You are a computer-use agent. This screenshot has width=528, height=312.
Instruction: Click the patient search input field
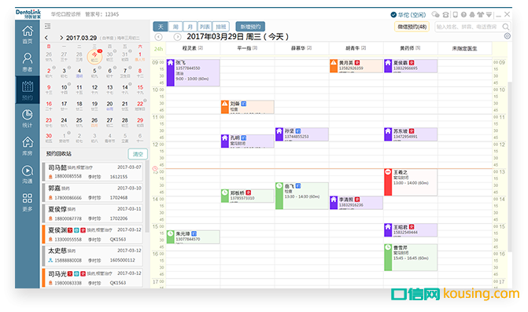[467, 27]
